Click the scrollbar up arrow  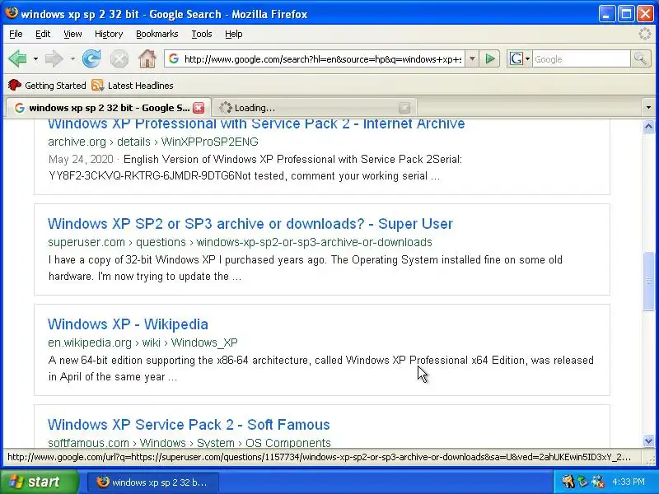pos(648,126)
